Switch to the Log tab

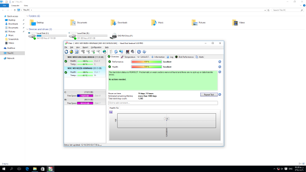(170, 57)
